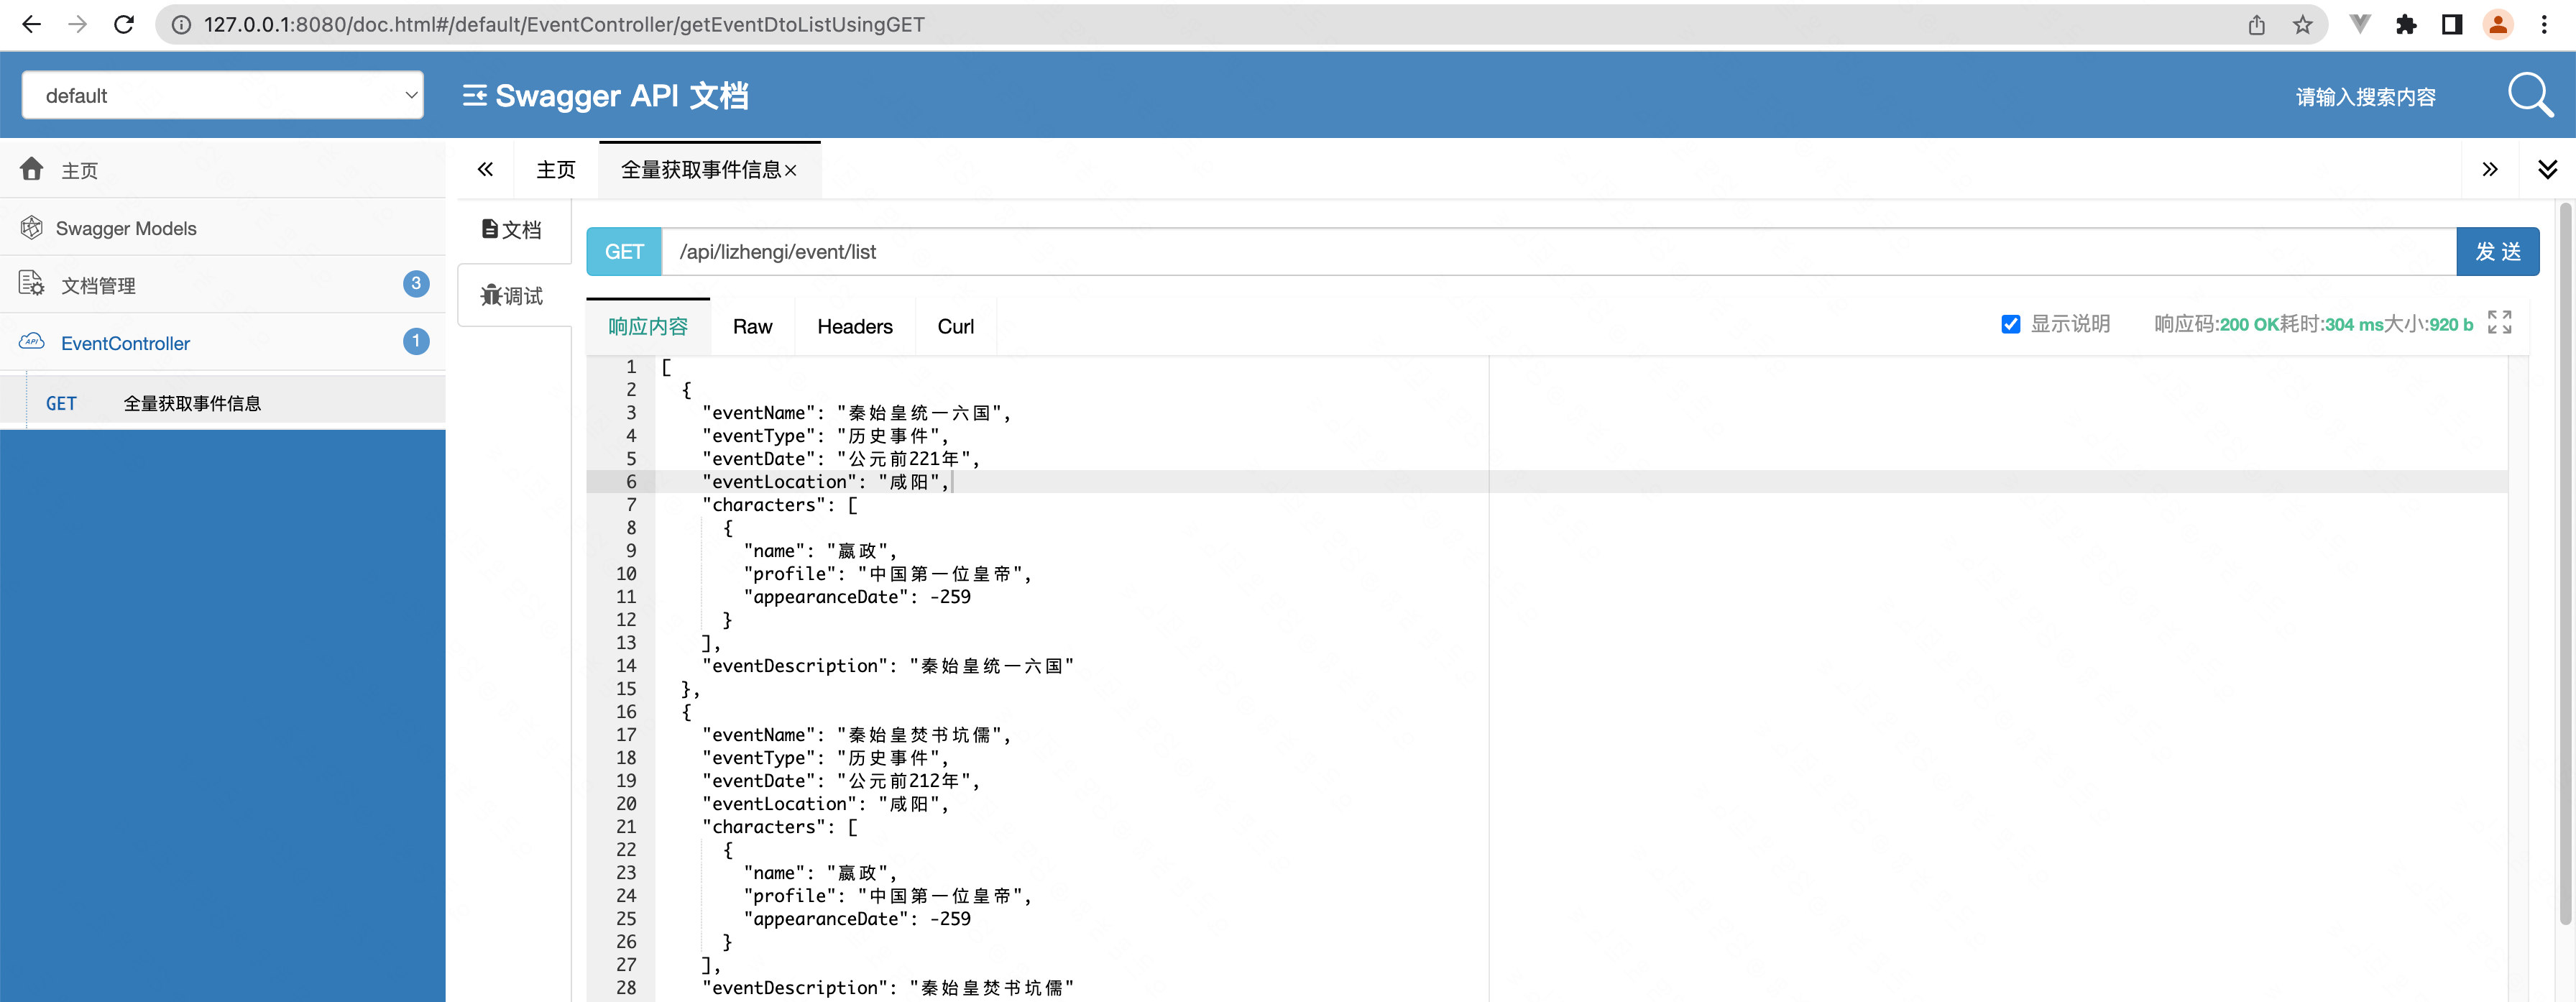Reload the page with refresh icon
Viewport: 2576px width, 1002px height.
(x=124, y=24)
